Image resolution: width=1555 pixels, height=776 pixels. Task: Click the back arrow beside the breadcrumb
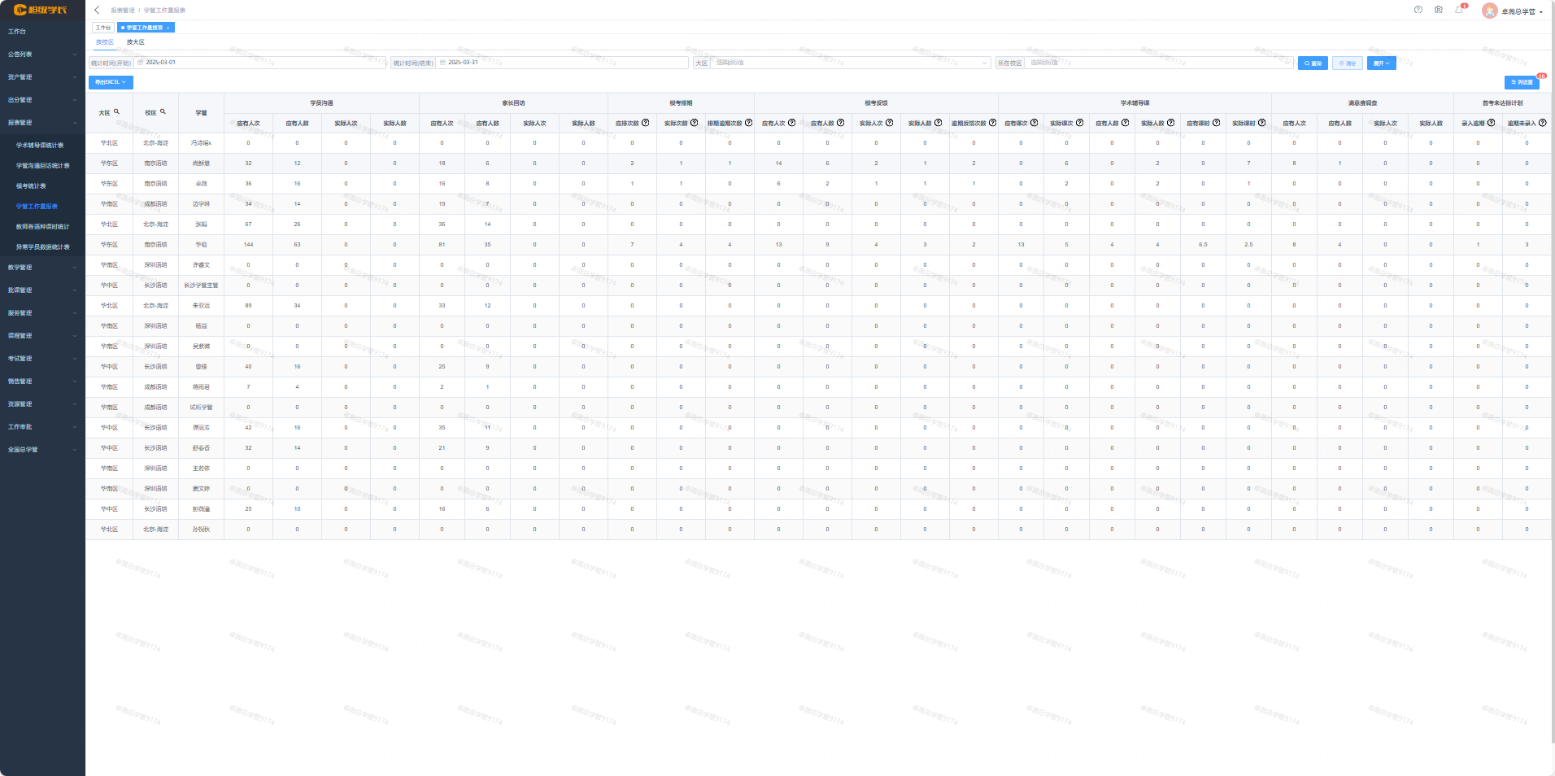coord(97,11)
